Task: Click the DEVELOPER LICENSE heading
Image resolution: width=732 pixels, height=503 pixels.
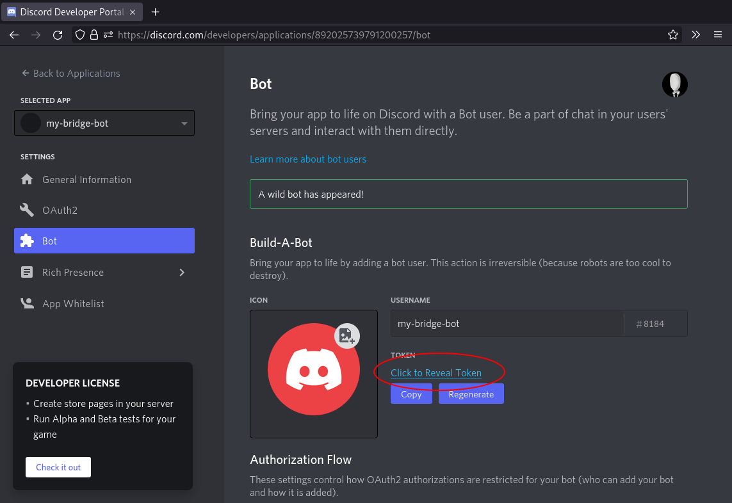Action: 73,383
